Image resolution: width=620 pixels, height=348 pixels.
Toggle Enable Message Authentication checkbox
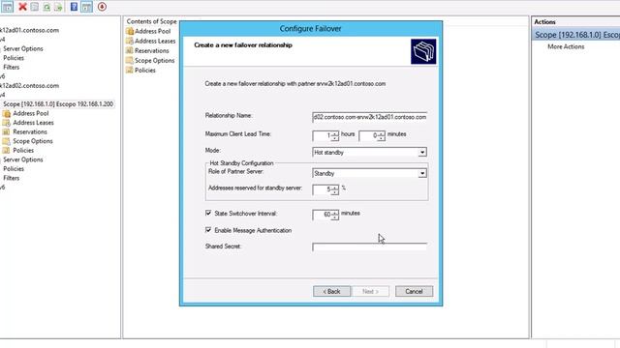click(x=208, y=230)
